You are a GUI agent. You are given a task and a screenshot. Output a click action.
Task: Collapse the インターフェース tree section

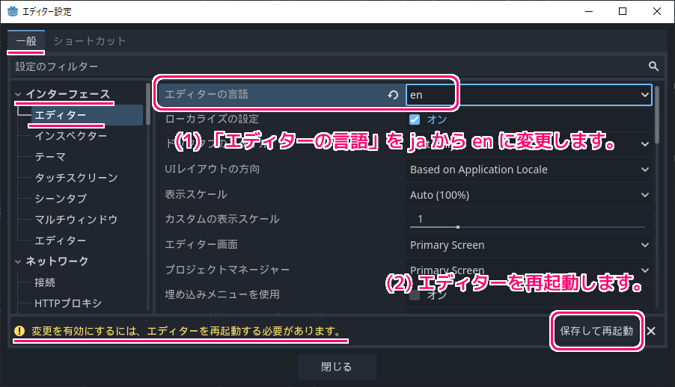[x=18, y=94]
